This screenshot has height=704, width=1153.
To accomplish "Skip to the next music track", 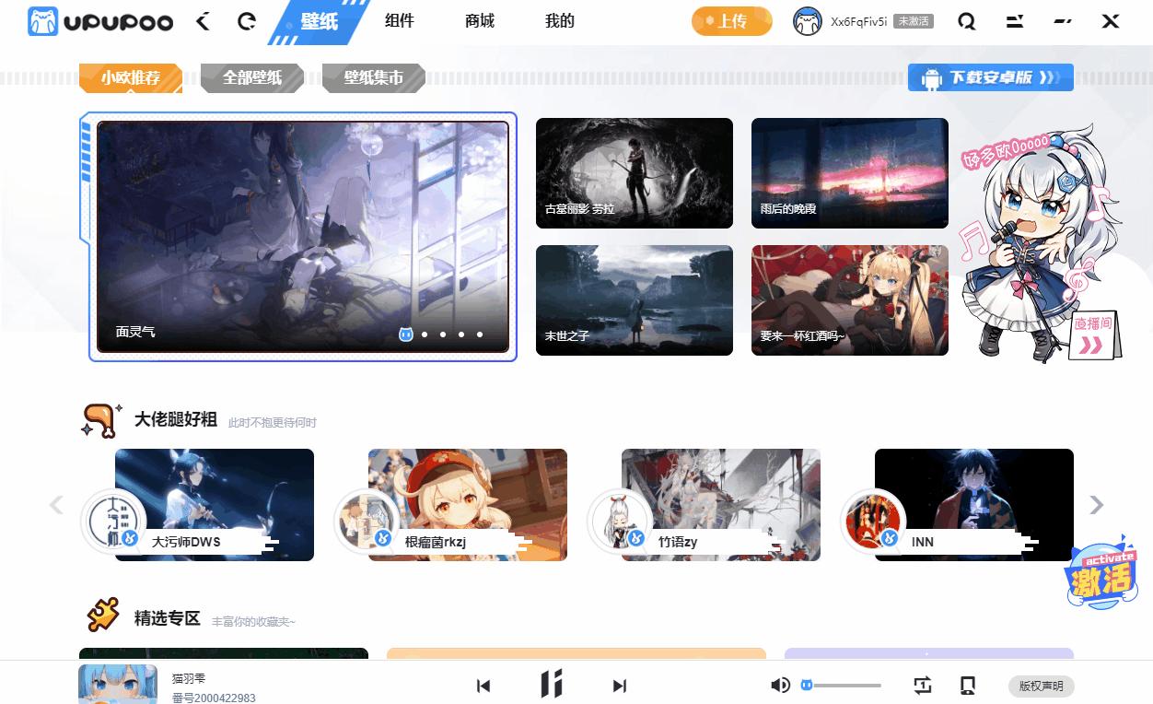I will pyautogui.click(x=619, y=686).
